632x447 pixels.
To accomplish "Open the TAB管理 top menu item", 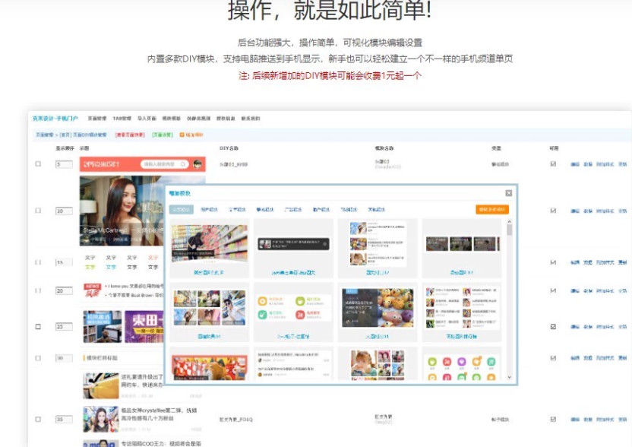I will click(x=122, y=119).
